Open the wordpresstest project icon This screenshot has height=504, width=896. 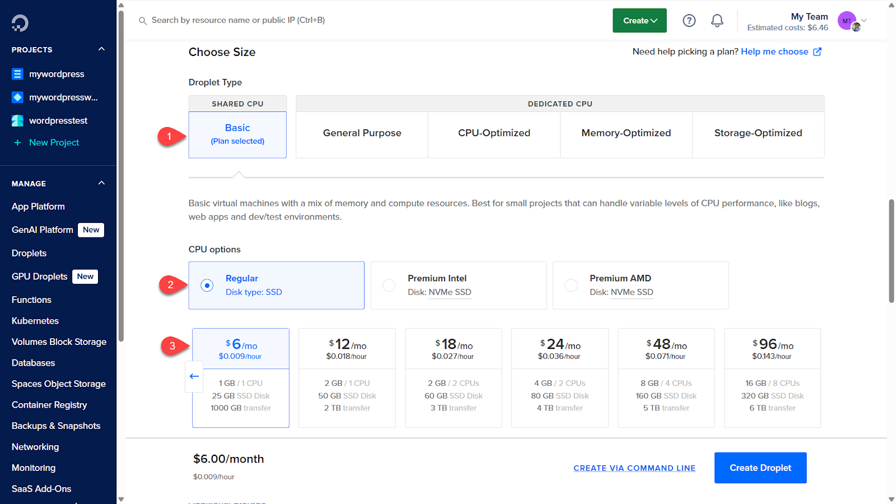17,120
